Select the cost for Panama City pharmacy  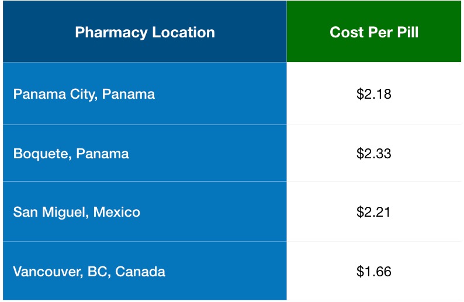[374, 93]
